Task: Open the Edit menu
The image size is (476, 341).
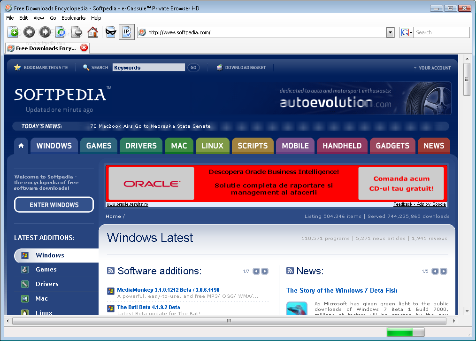Action: [x=23, y=18]
